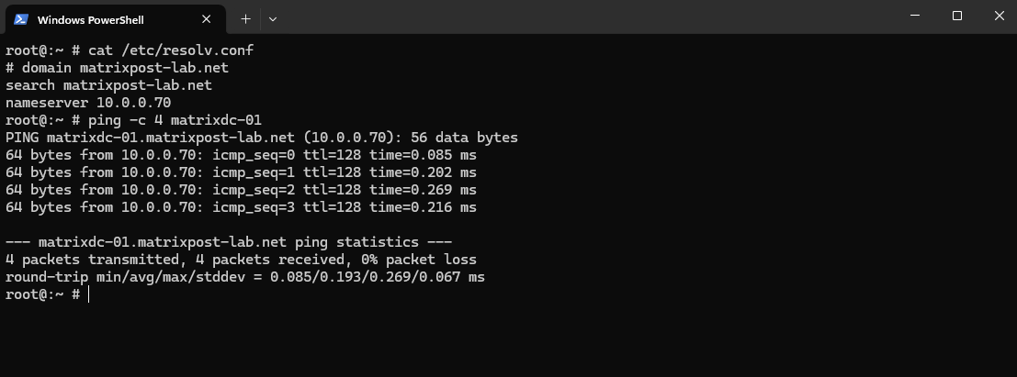Expand the new tab profile dropdown chevron

click(x=273, y=19)
